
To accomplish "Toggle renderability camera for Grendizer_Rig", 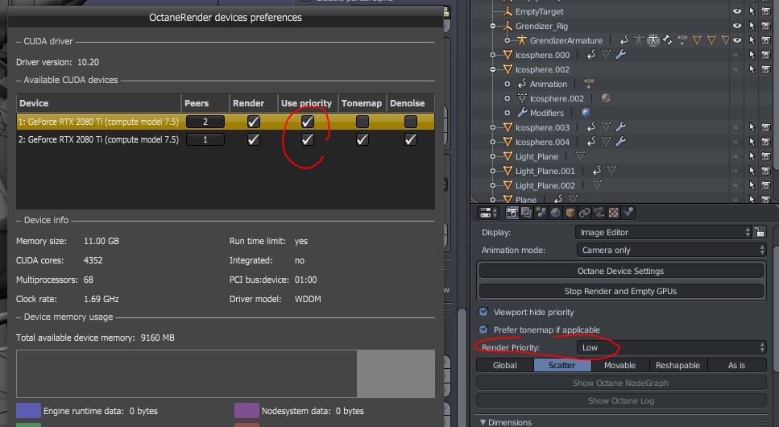I will 766,25.
